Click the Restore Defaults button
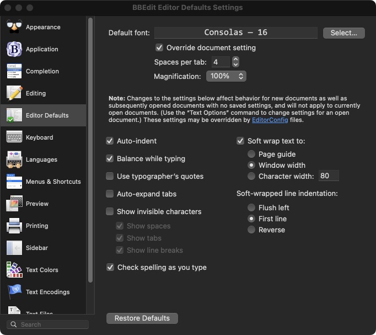Screen dimensions: 376x335 [142, 318]
